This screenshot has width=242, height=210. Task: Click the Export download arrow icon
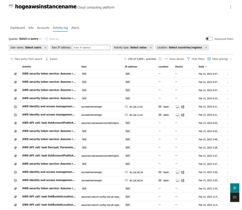click(x=47, y=59)
